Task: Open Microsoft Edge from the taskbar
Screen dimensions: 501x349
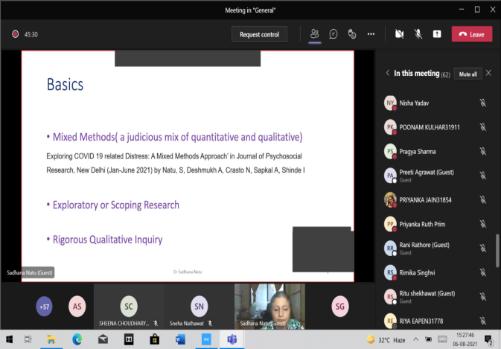Action: 76,339
